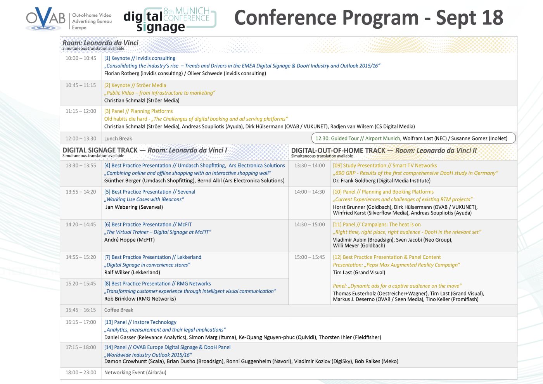543x384 pixels.
Task: Select 'Transforming customer experience' session title
Action: pyautogui.click(x=190, y=291)
